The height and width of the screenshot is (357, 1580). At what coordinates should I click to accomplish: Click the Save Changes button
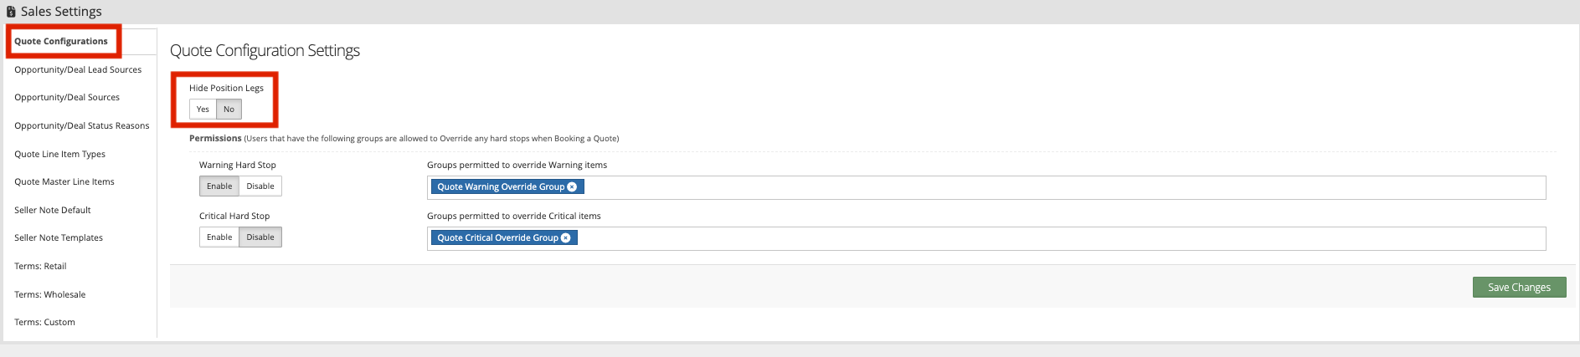[1519, 288]
